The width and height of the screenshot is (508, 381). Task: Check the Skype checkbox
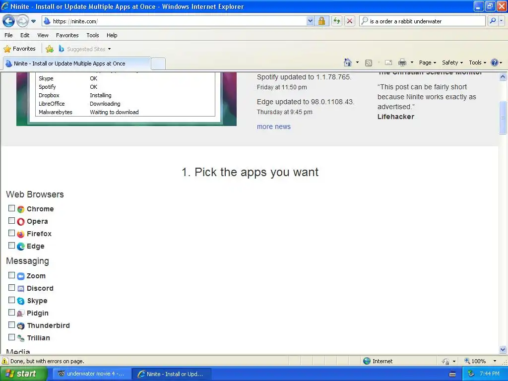point(12,300)
